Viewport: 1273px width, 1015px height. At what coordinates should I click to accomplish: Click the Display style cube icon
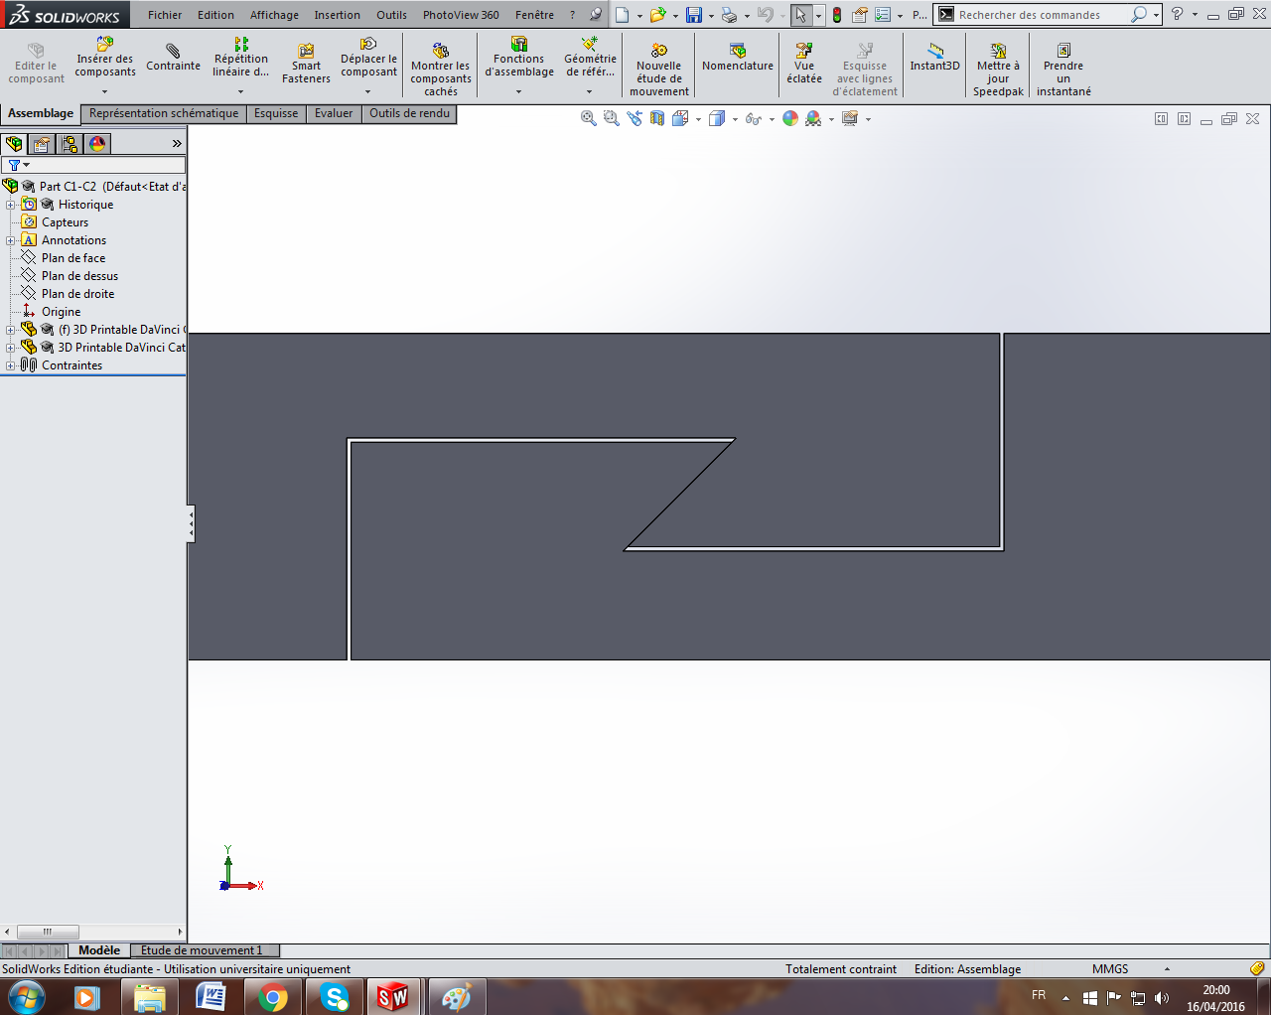click(x=717, y=118)
